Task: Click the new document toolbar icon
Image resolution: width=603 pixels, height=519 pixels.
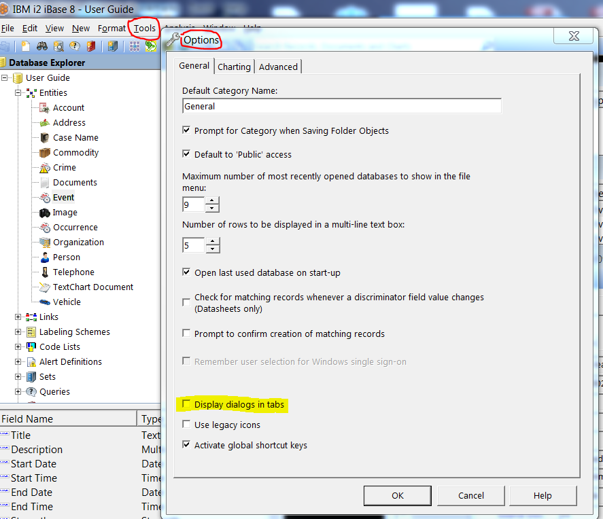Action: tap(26, 46)
